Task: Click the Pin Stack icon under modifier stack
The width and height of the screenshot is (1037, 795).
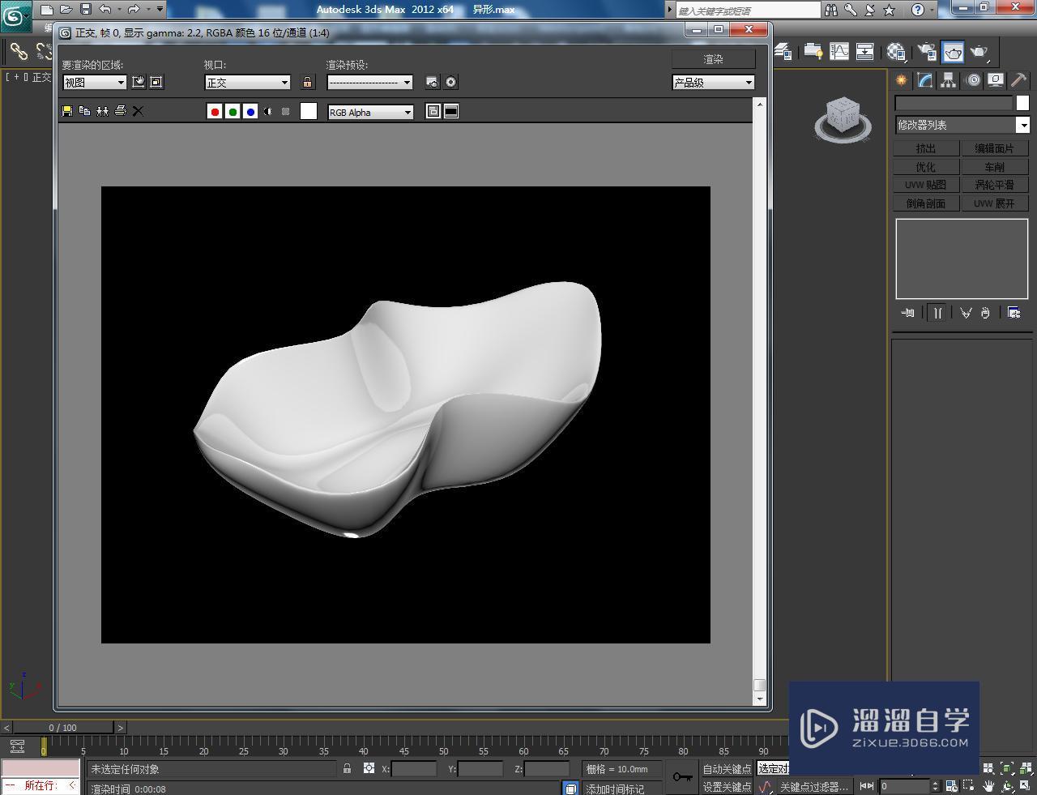Action: click(x=907, y=312)
